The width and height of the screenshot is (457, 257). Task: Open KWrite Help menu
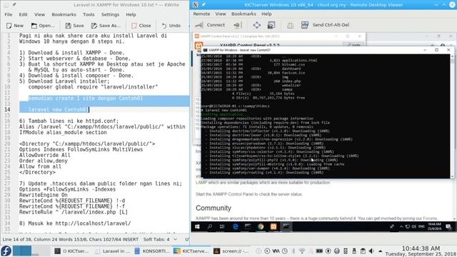click(x=131, y=14)
